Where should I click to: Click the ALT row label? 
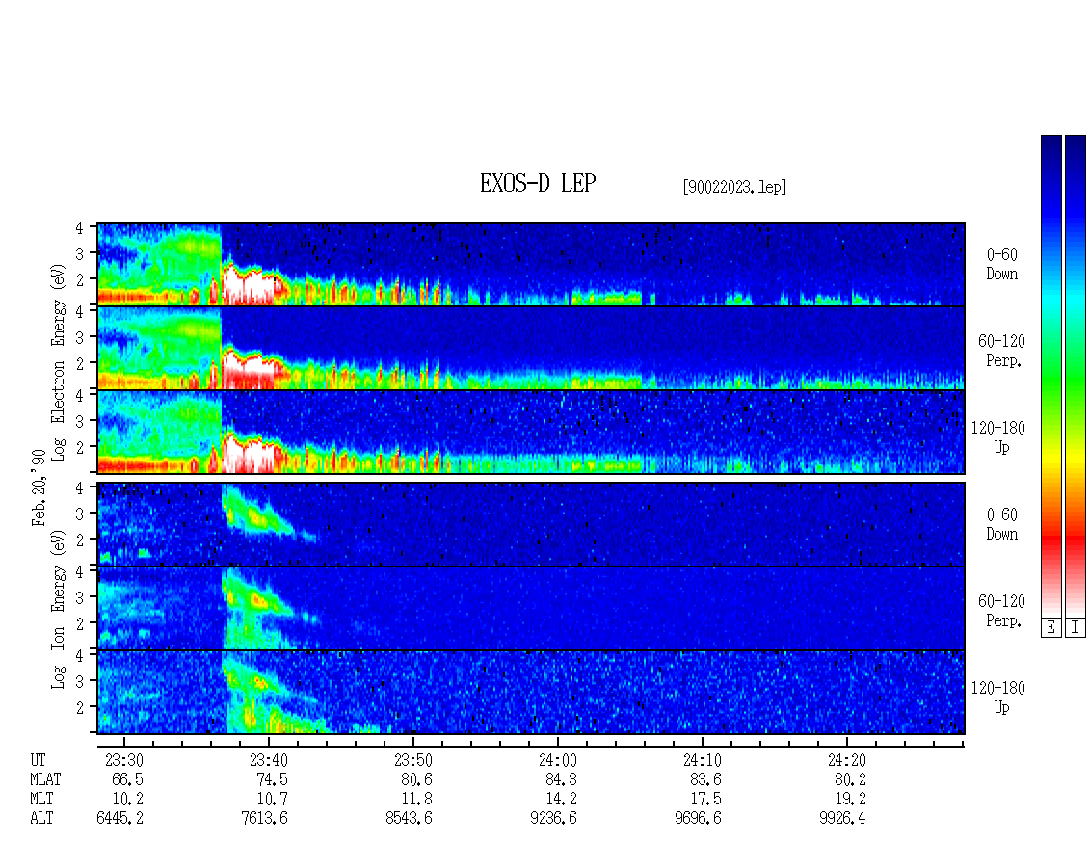[41, 819]
